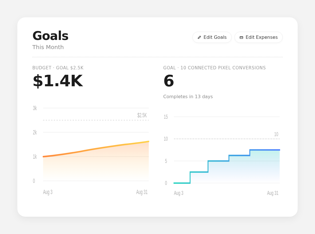
Task: Click the Aug 3 label under budget chart
Action: [48, 192]
